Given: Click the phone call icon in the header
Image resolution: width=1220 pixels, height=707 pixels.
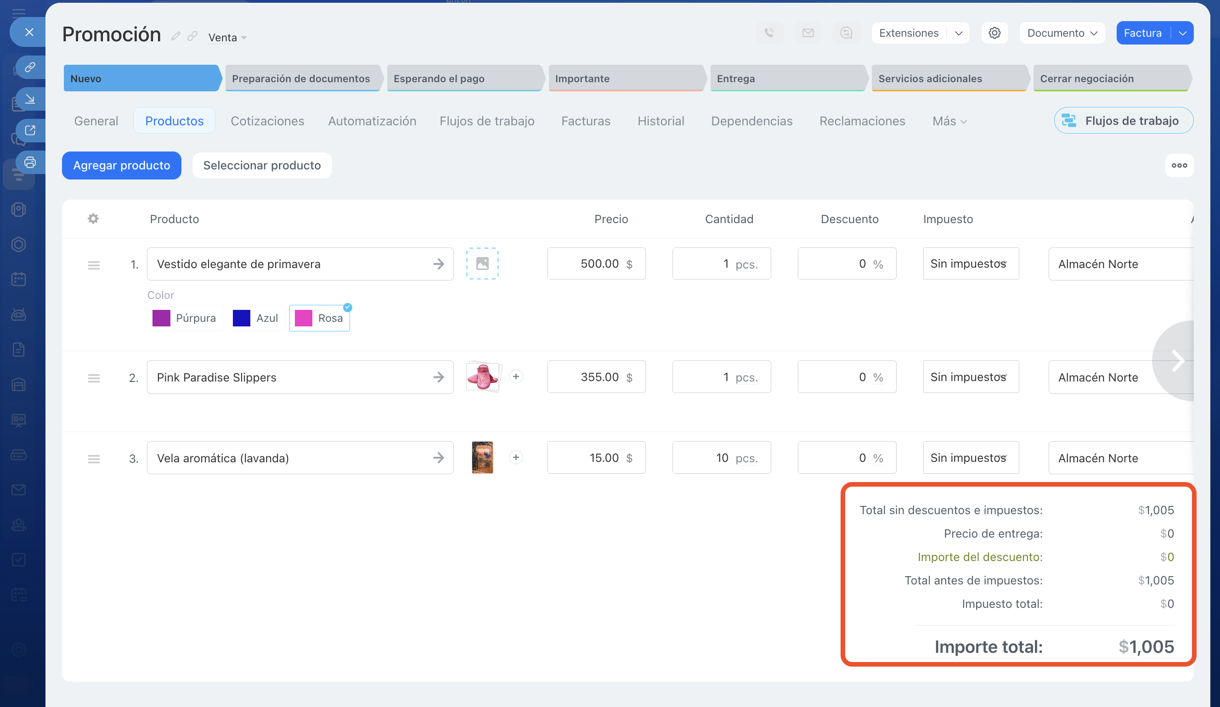Looking at the screenshot, I should [x=769, y=33].
